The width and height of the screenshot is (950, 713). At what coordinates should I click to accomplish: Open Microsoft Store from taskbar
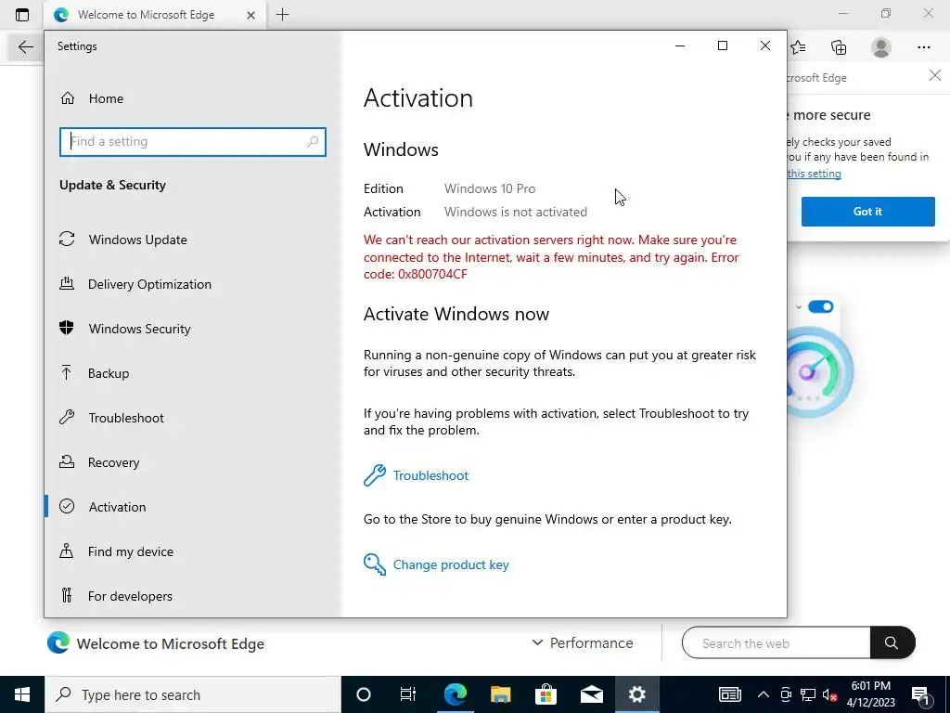click(546, 694)
